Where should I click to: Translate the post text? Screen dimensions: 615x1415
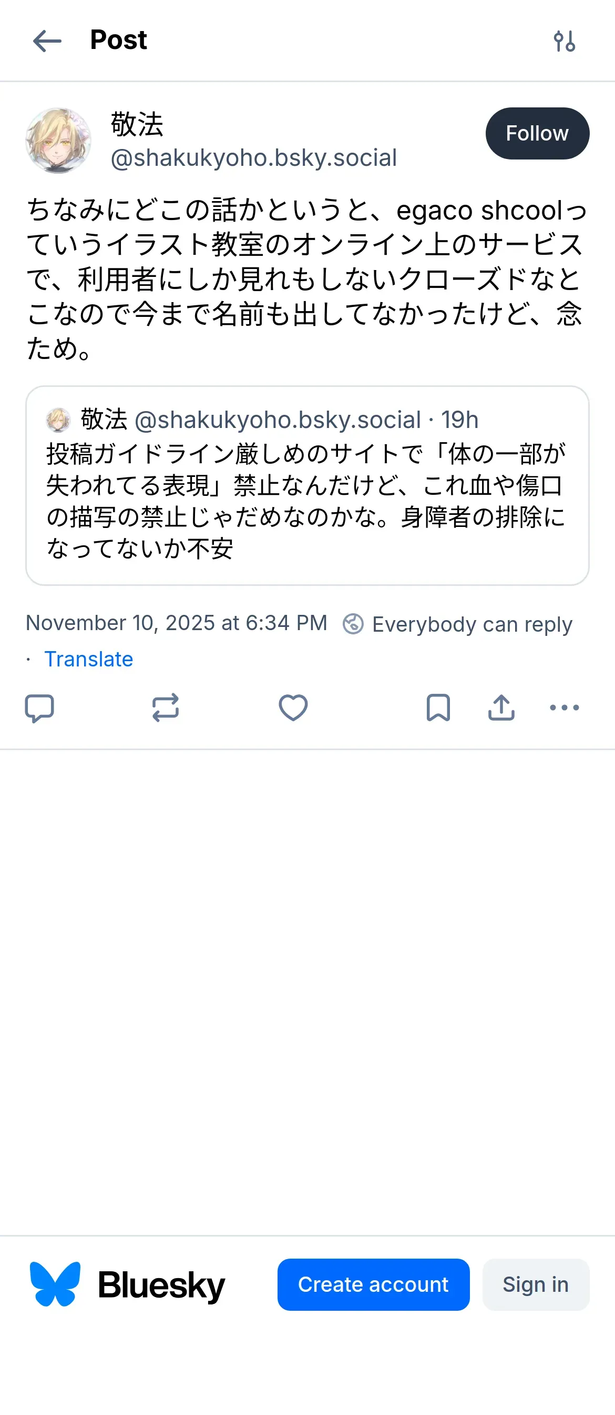pos(88,659)
